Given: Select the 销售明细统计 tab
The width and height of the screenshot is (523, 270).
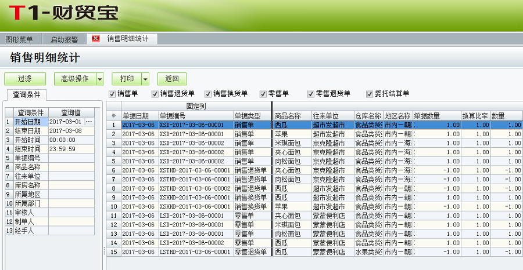Looking at the screenshot, I should coord(128,39).
